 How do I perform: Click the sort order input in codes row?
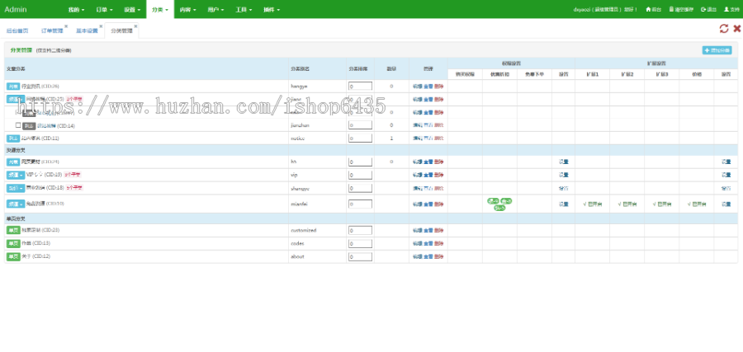(x=360, y=243)
